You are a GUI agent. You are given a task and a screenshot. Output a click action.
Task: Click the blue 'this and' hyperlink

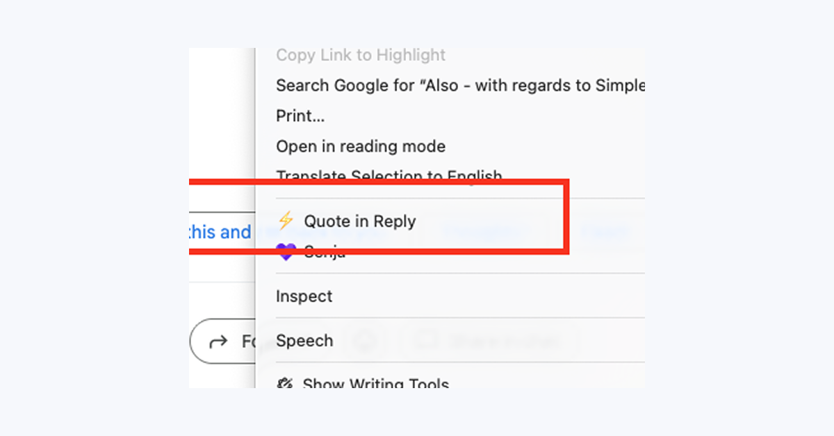220,233
